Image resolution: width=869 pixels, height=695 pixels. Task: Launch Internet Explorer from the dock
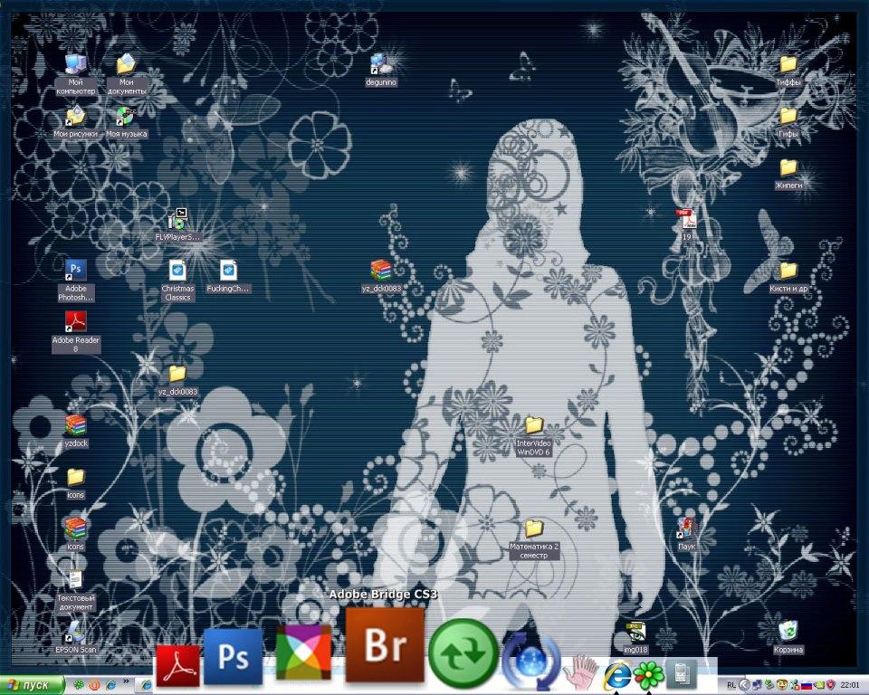point(617,673)
